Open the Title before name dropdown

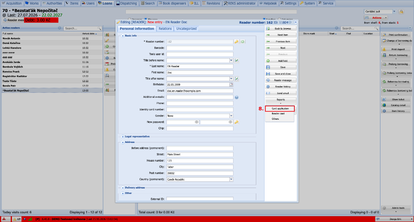(231, 60)
